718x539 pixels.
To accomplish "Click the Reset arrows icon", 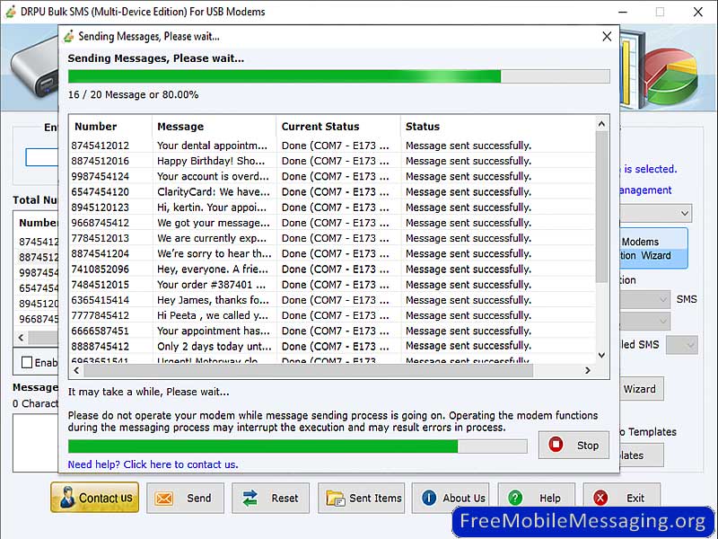I will pyautogui.click(x=250, y=499).
